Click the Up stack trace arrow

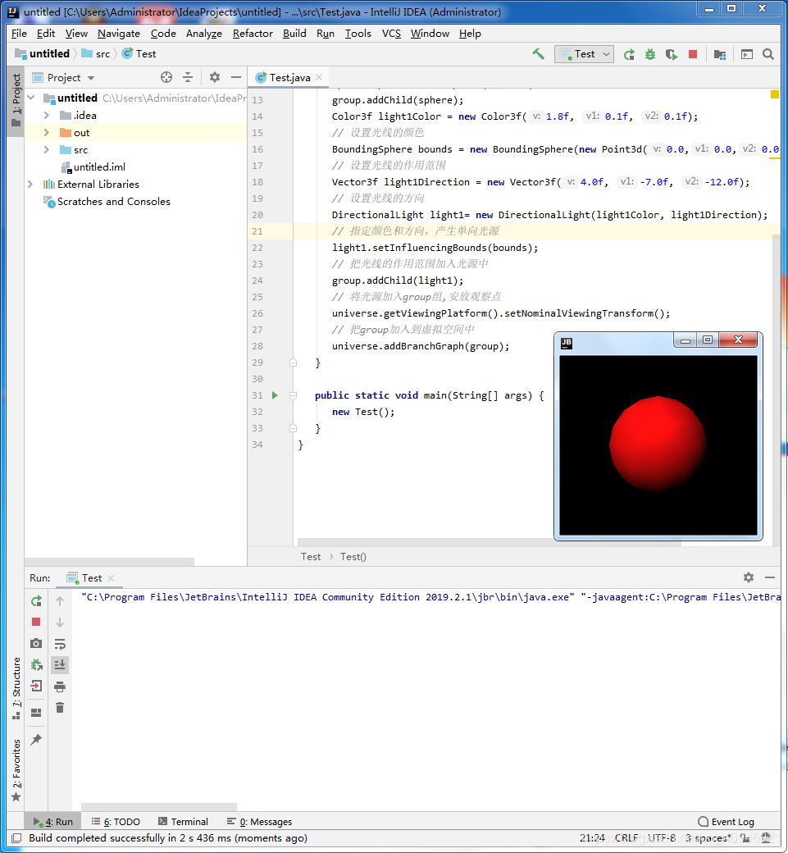click(x=60, y=601)
